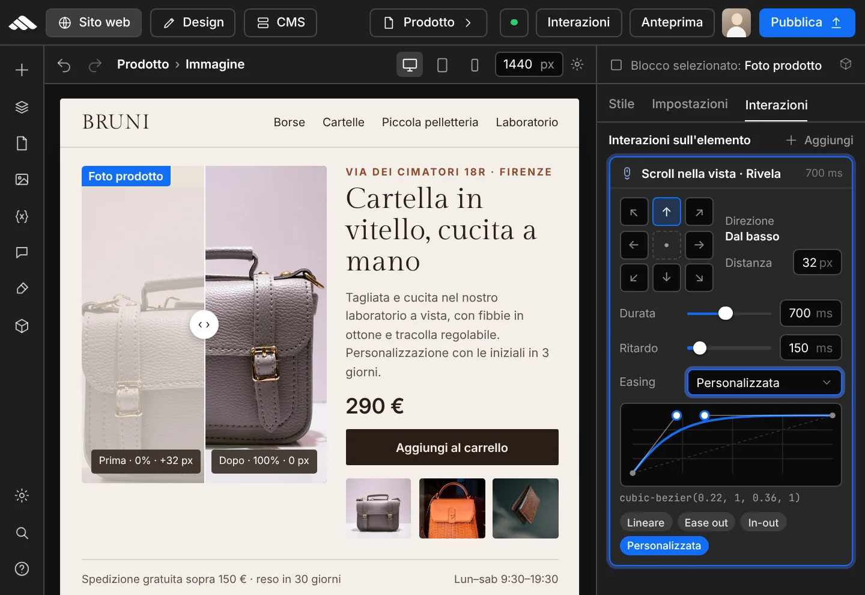Select the Ease out easing preset
The width and height of the screenshot is (865, 595).
tap(706, 523)
